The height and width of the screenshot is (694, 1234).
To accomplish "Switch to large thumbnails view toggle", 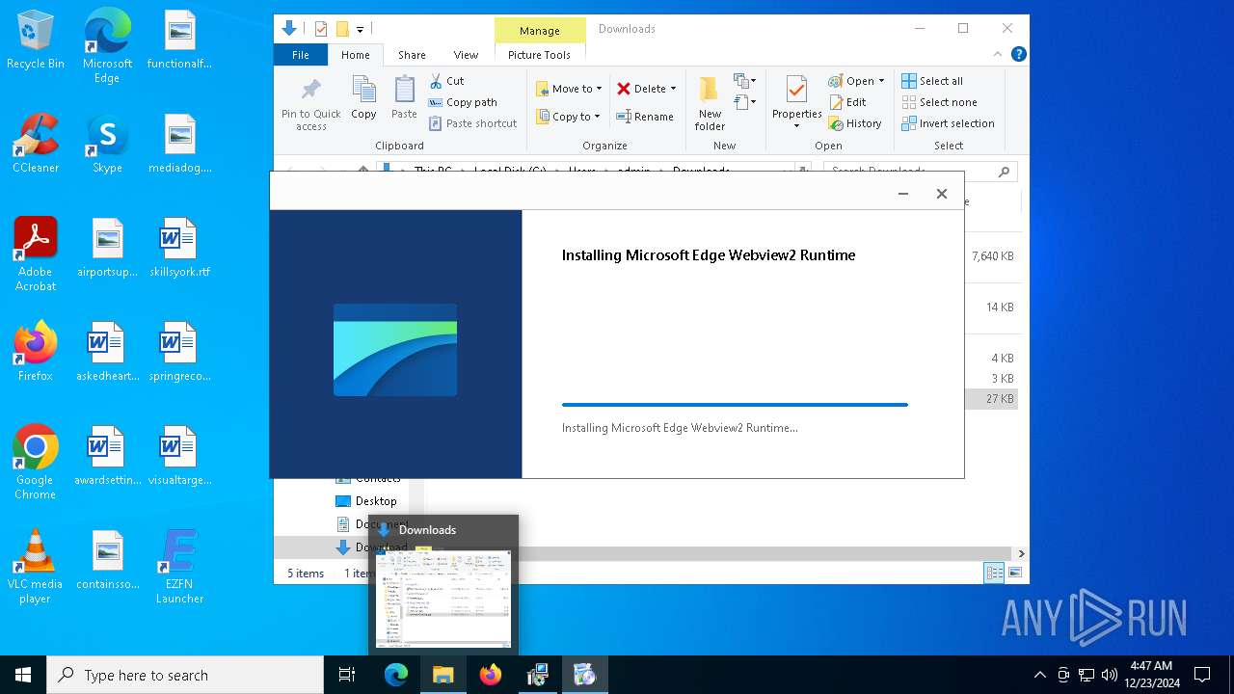I will (x=1014, y=573).
